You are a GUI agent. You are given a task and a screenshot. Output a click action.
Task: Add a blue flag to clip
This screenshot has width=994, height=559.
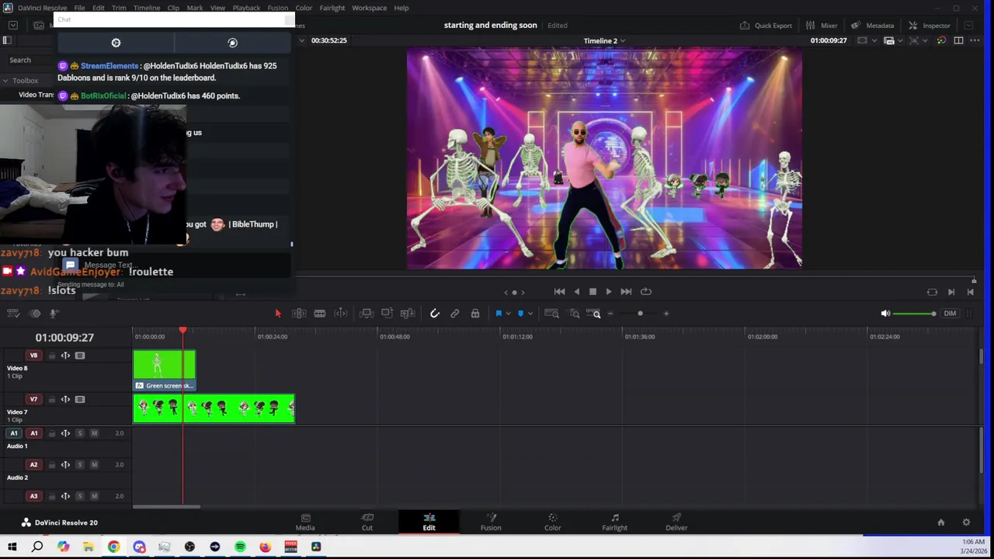click(x=499, y=314)
